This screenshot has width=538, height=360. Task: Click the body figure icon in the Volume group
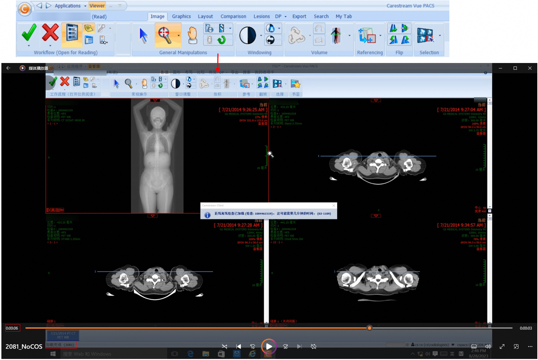point(336,36)
